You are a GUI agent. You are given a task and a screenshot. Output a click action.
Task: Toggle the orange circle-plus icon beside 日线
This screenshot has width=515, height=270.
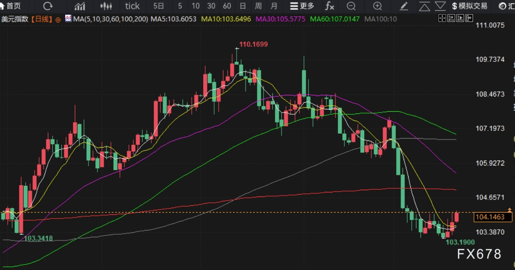click(x=58, y=19)
